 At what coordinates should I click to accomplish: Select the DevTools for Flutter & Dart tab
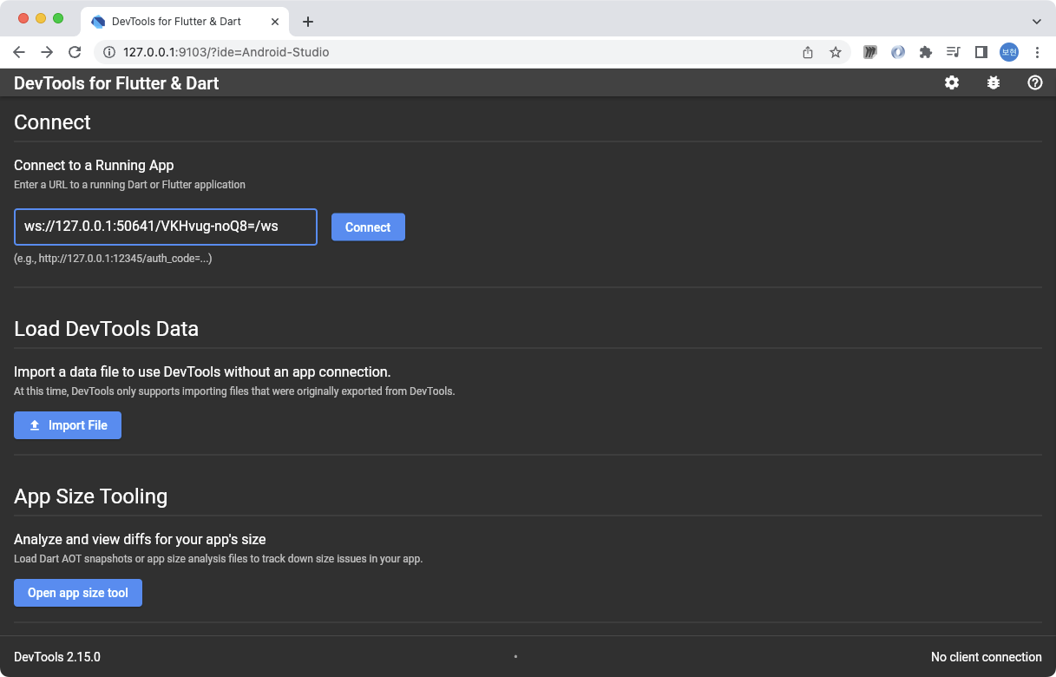tap(185, 21)
